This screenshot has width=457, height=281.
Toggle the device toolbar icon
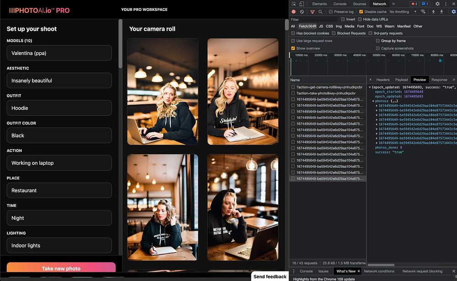point(301,4)
